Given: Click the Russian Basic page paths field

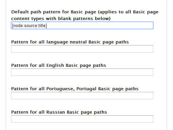Looking at the screenshot, I should (x=82, y=119).
